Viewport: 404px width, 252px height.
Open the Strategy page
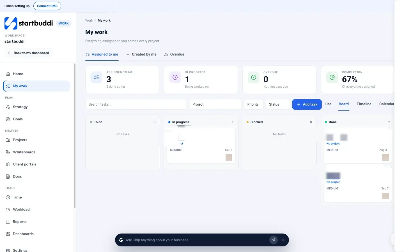tap(36, 107)
